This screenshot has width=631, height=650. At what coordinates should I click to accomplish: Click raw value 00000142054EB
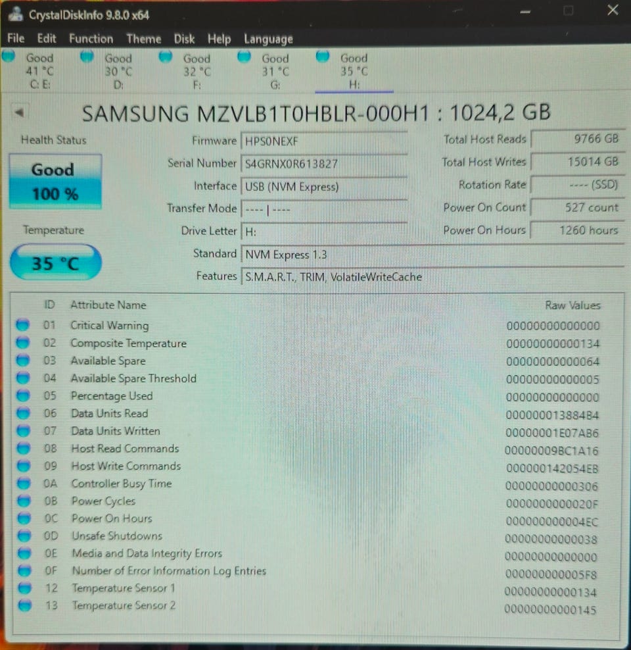coord(552,468)
